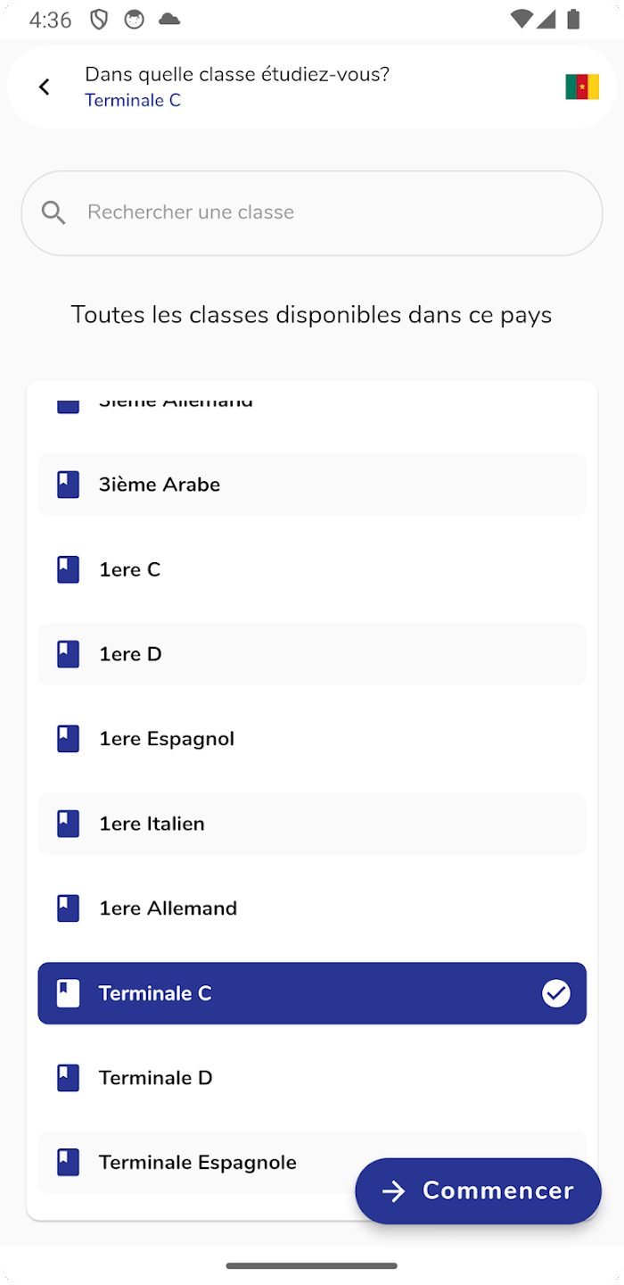Screen dimensions: 624x1285
Task: Click the Cameroon flag icon
Action: (x=582, y=87)
